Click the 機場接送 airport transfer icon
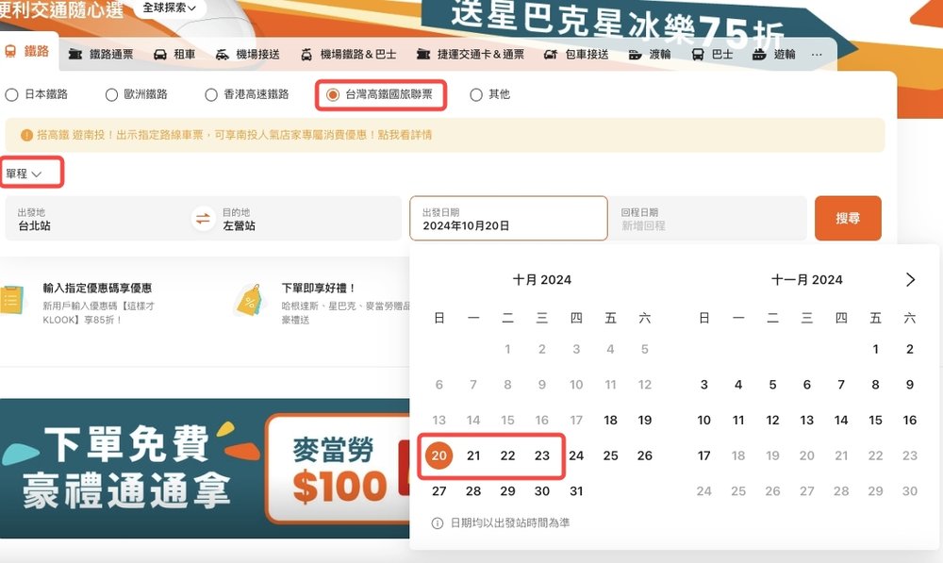The image size is (943, 563). [223, 54]
